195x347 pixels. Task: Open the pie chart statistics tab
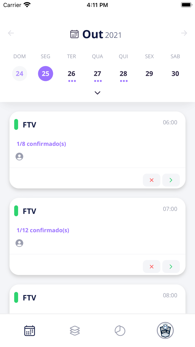pyautogui.click(x=120, y=331)
